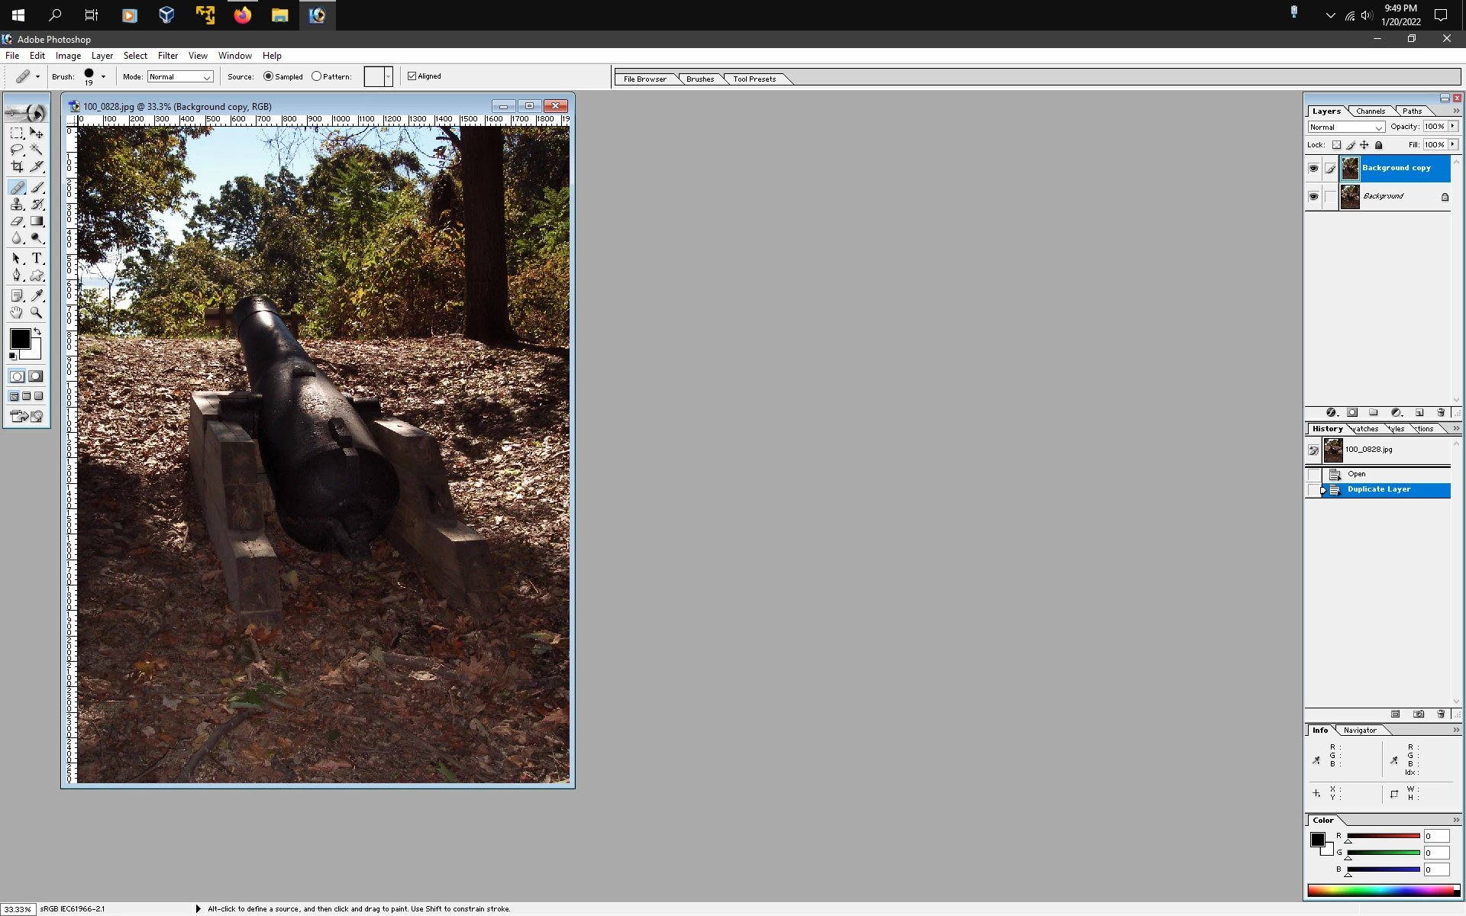Select the Magic Wand tool

point(37,150)
